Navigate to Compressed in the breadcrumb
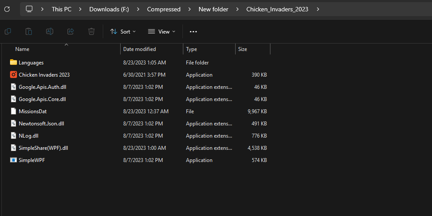 [164, 9]
